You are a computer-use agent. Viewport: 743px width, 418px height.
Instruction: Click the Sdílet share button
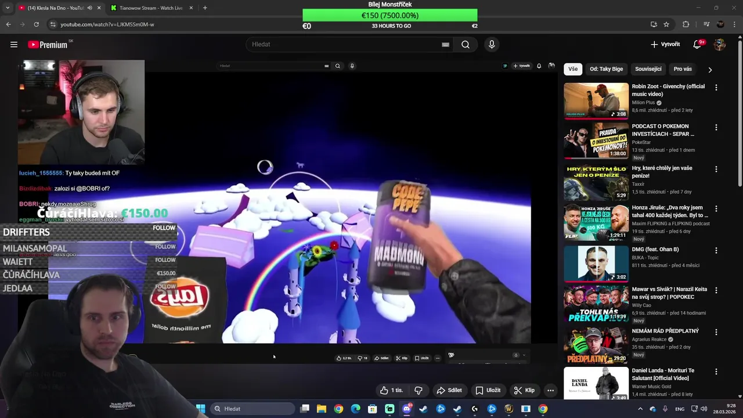(x=449, y=391)
